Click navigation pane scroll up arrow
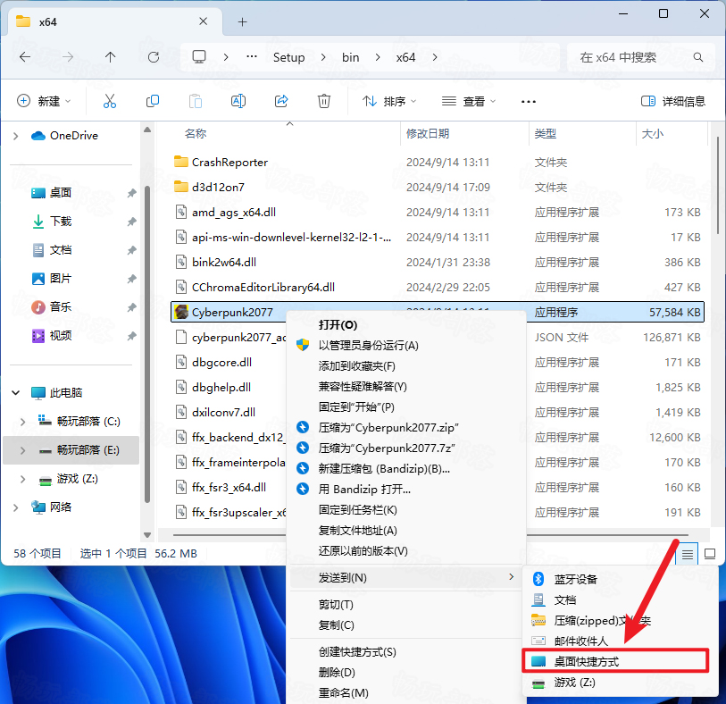 (x=147, y=130)
